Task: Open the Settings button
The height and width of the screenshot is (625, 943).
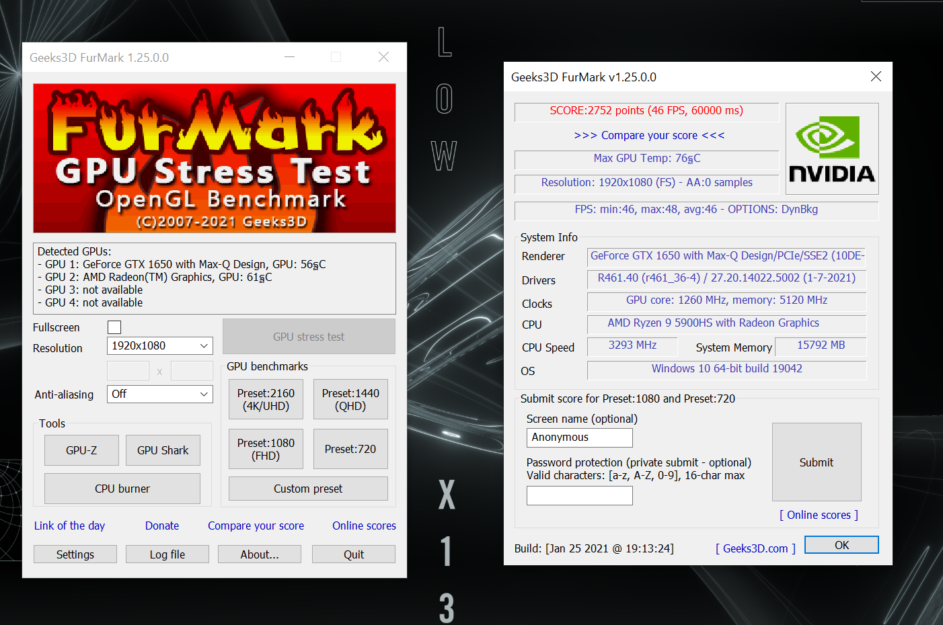Action: click(75, 554)
